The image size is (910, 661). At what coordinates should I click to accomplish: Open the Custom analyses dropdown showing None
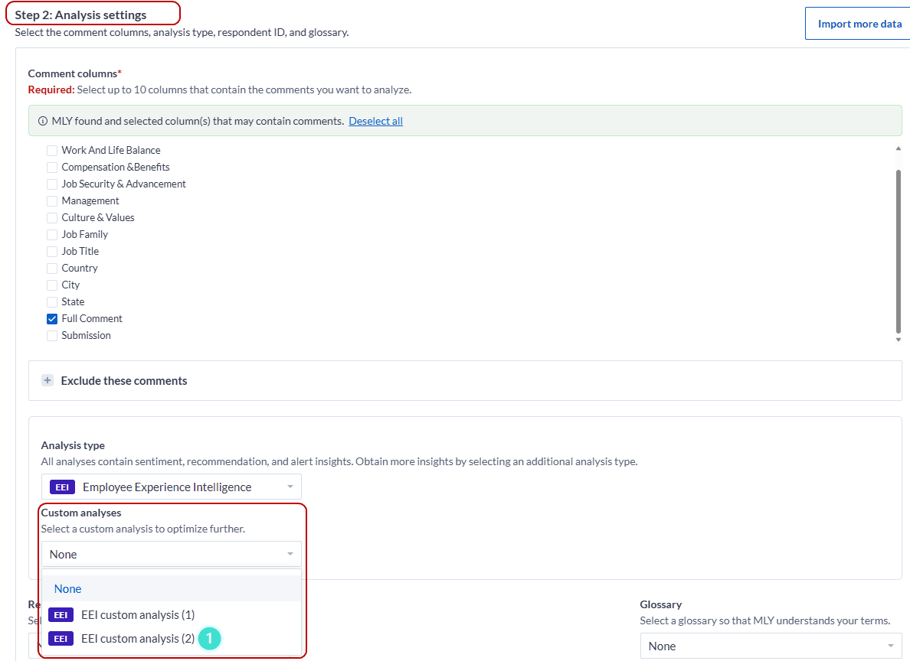(x=172, y=555)
